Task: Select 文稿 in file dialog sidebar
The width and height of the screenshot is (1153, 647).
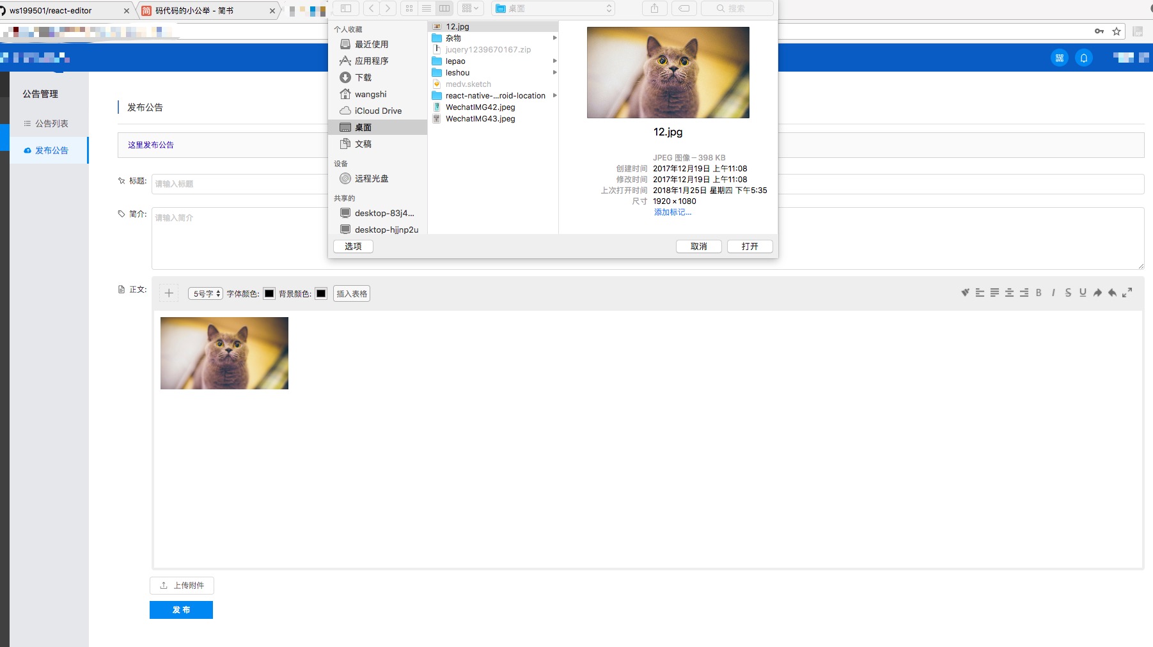Action: pos(377,144)
